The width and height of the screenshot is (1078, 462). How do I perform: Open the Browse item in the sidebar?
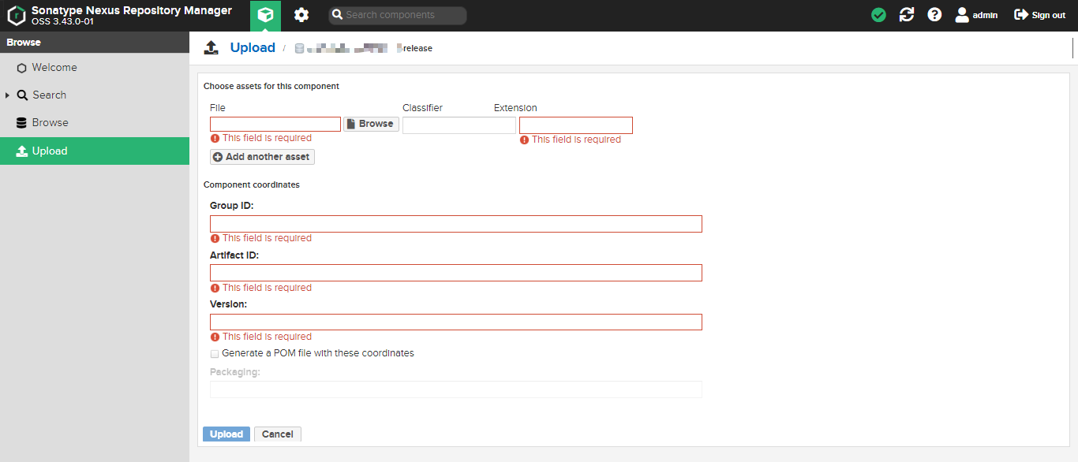(x=50, y=123)
